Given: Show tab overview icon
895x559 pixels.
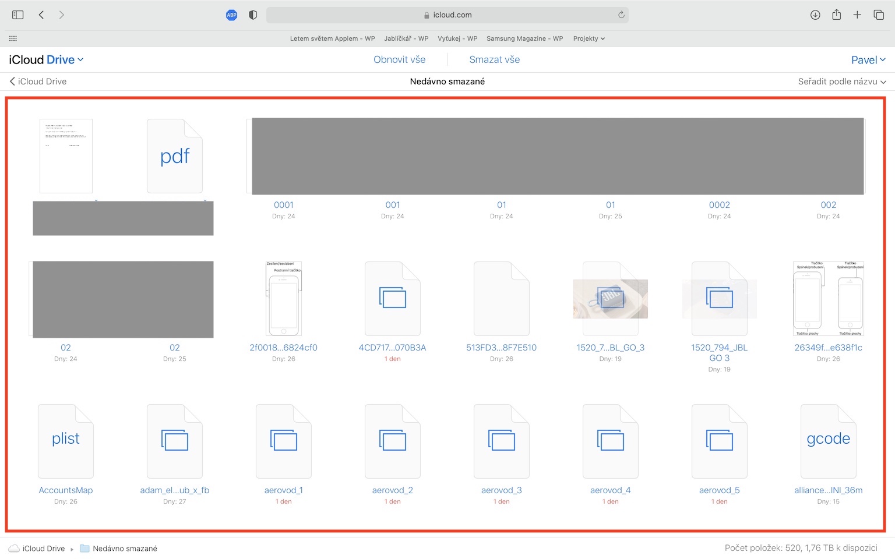Looking at the screenshot, I should tap(879, 15).
